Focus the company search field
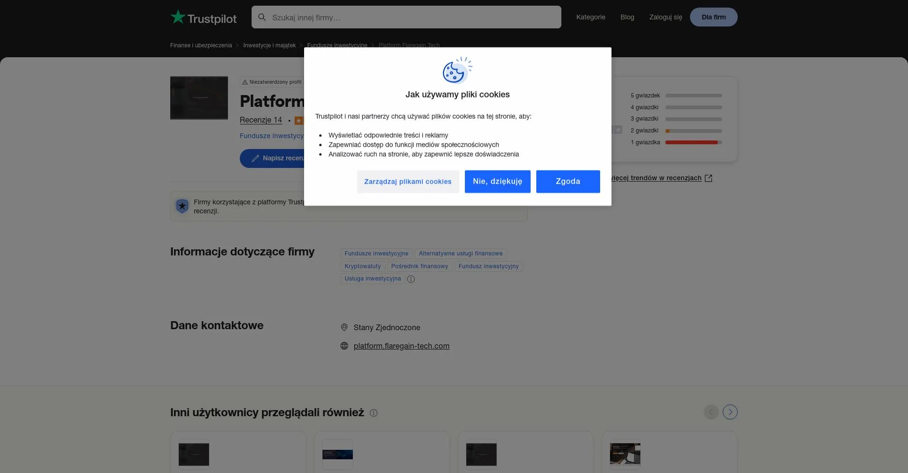Screen dimensions: 908x473 click(x=406, y=17)
